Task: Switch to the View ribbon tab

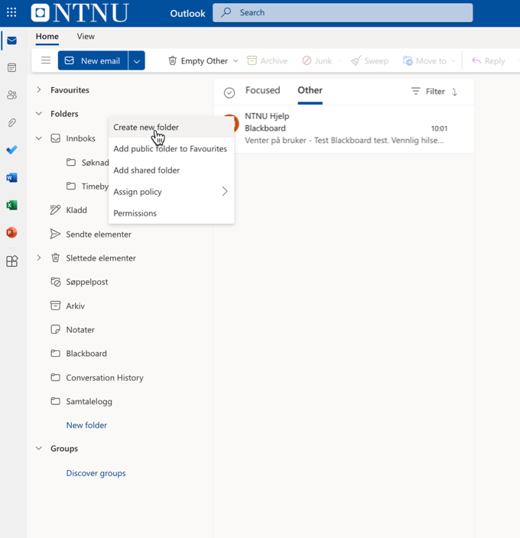Action: [86, 37]
